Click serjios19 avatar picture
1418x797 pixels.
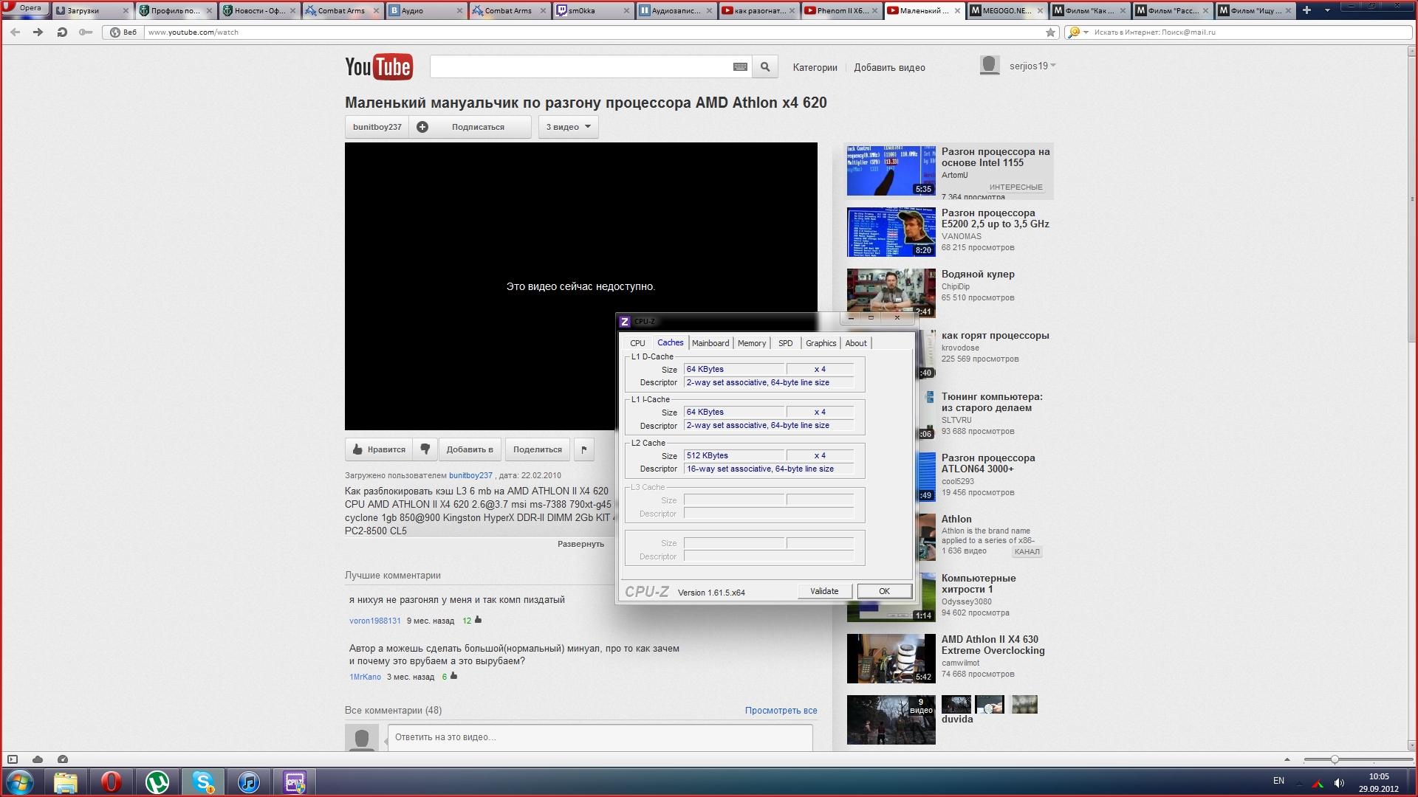pyautogui.click(x=990, y=66)
